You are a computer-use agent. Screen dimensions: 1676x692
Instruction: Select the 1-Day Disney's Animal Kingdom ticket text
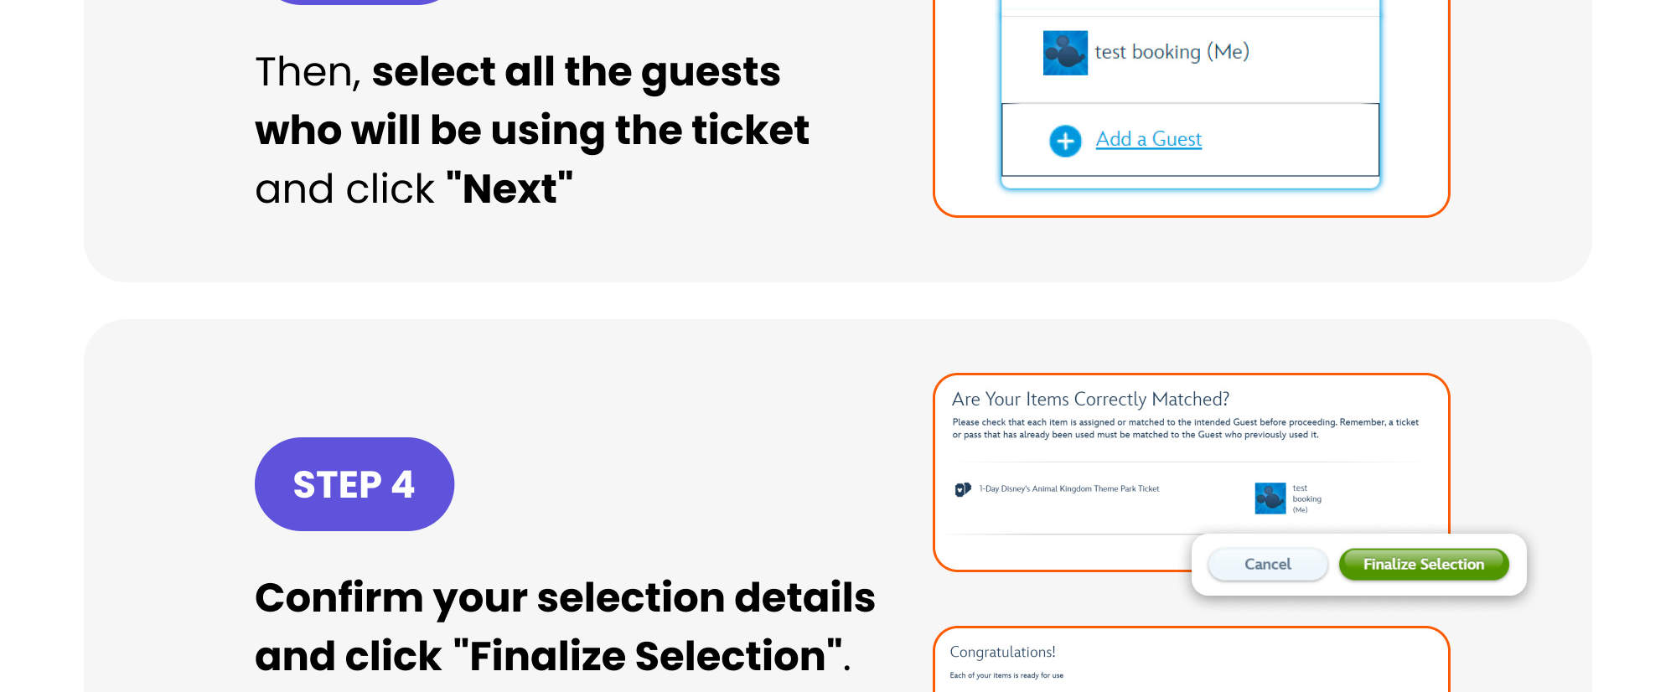tap(1069, 488)
